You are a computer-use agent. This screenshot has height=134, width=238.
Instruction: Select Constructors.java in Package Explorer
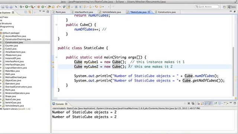pos(14,42)
